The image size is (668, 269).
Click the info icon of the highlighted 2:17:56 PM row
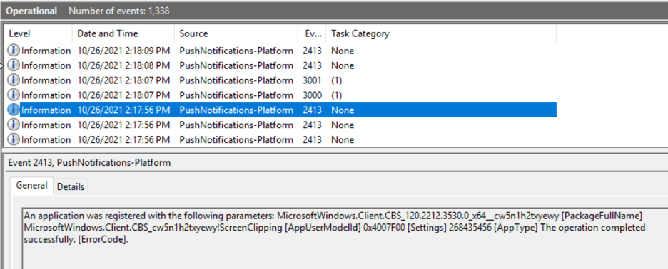pos(14,110)
